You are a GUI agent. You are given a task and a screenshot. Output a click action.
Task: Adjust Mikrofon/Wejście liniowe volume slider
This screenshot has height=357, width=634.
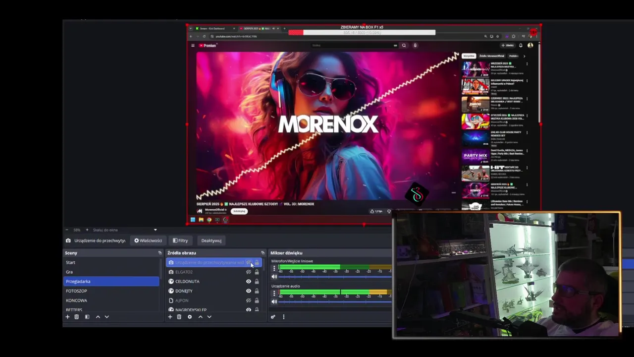335,276
